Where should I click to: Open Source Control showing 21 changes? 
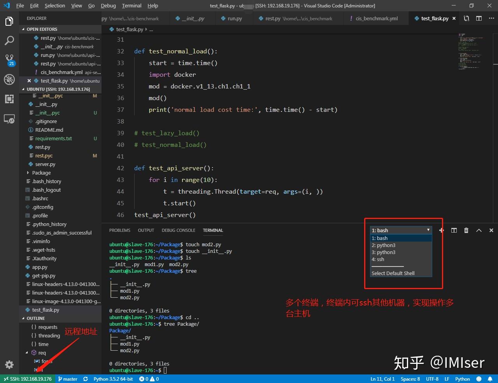coord(9,60)
